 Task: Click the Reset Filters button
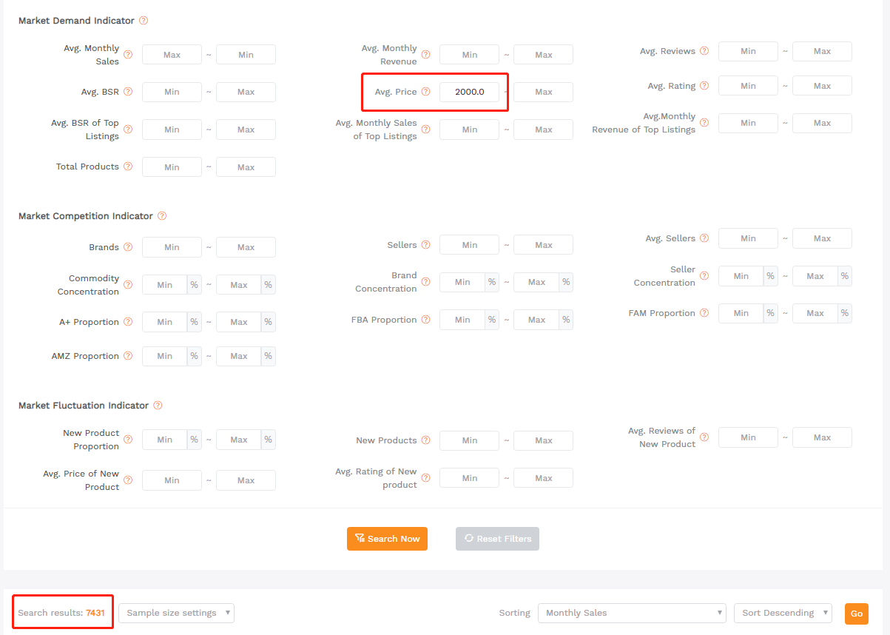point(497,539)
